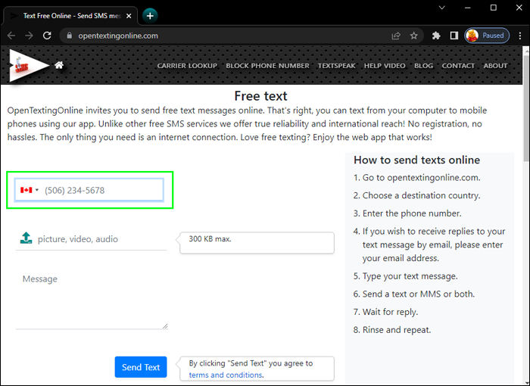Open the terms and conditions link
Screen dimensions: 530x386
226,375
